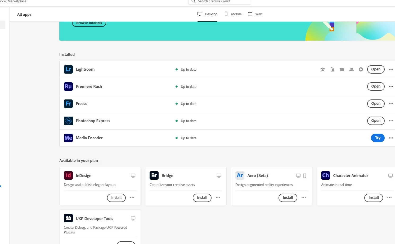Screen dimensions: 395x244
Task: Click the search magnifier icon
Action: pos(194,1)
